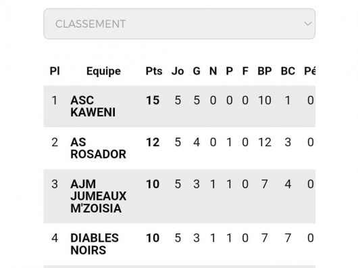Click the G column header

click(197, 71)
